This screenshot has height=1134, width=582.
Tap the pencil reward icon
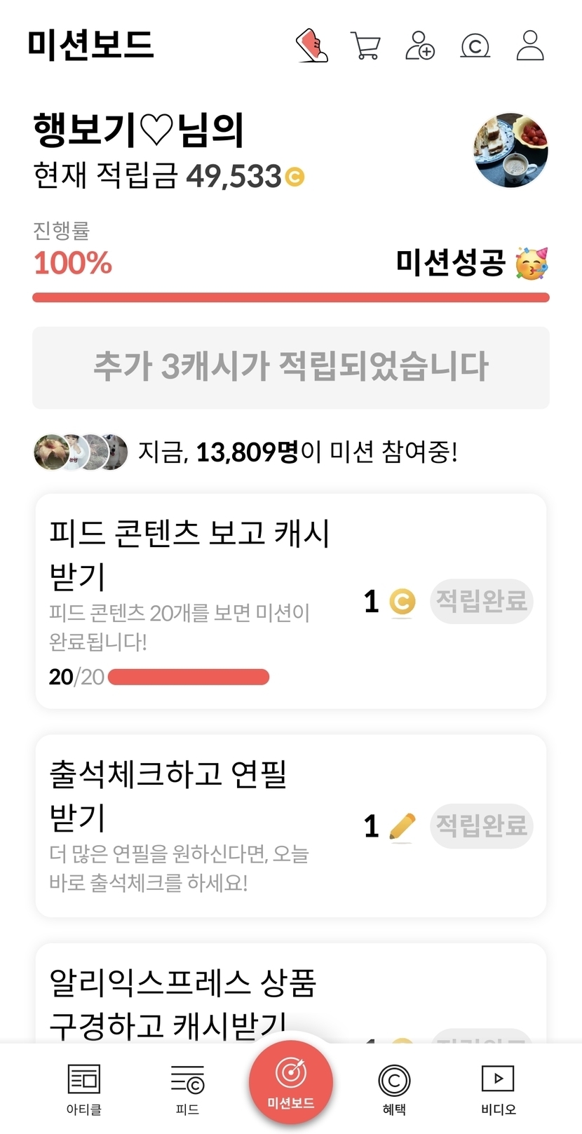pos(402,826)
